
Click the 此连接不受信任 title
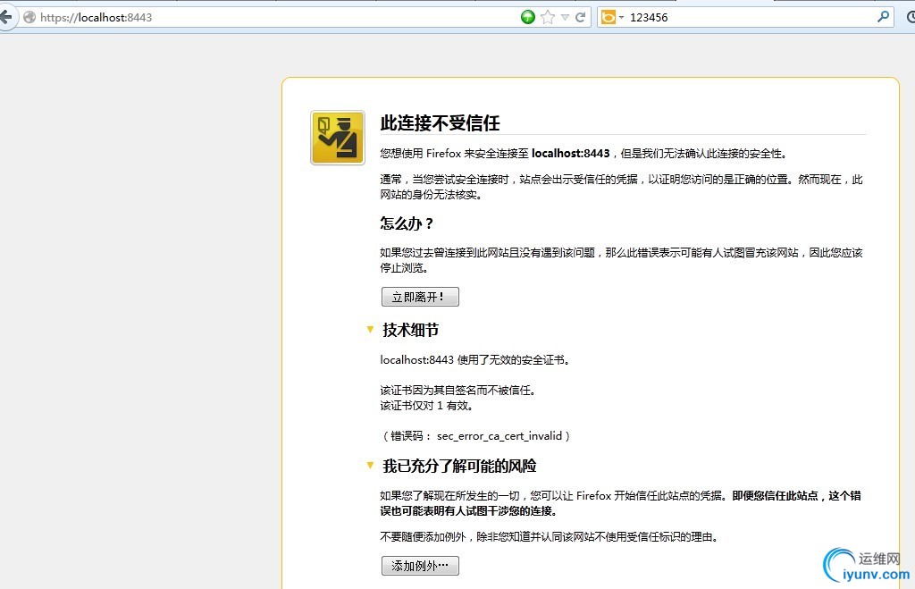point(440,123)
